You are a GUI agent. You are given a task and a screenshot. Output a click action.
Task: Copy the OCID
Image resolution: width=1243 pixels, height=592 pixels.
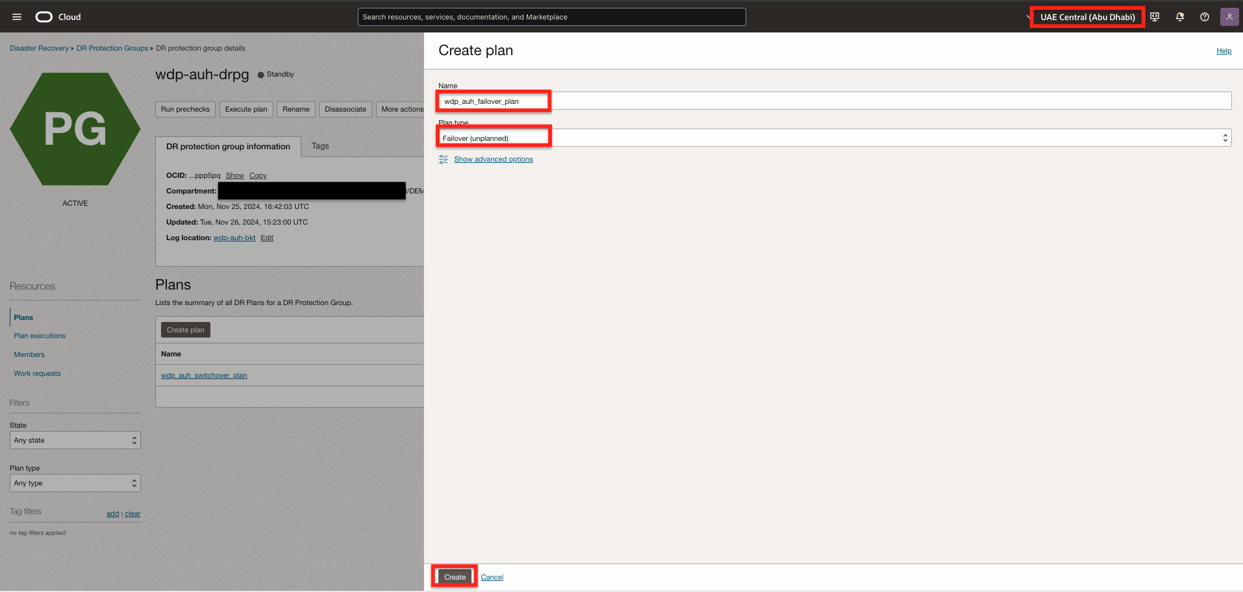click(x=258, y=175)
